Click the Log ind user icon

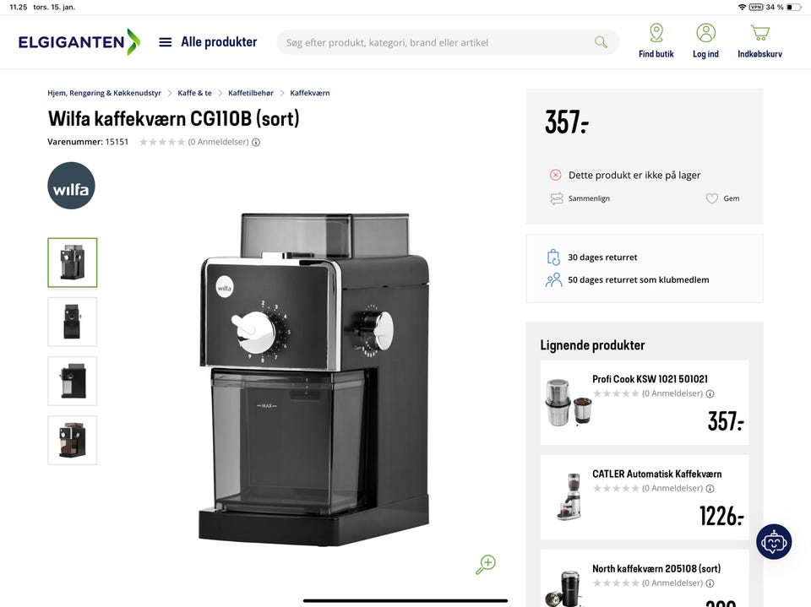705,33
